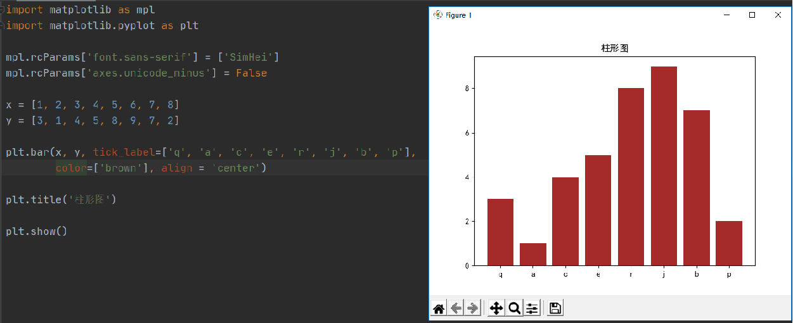Screen dimensions: 793x323
Task: Click plt.bar function call in code
Action: (x=27, y=152)
